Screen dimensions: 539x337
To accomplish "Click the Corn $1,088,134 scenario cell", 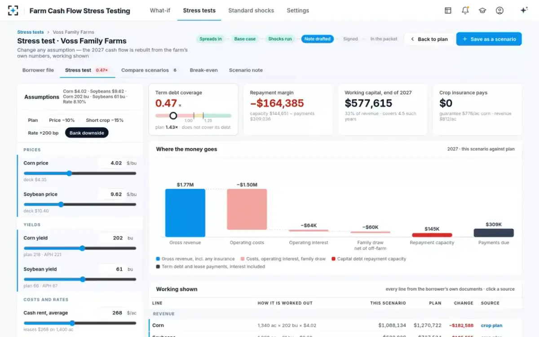I will tap(392, 325).
